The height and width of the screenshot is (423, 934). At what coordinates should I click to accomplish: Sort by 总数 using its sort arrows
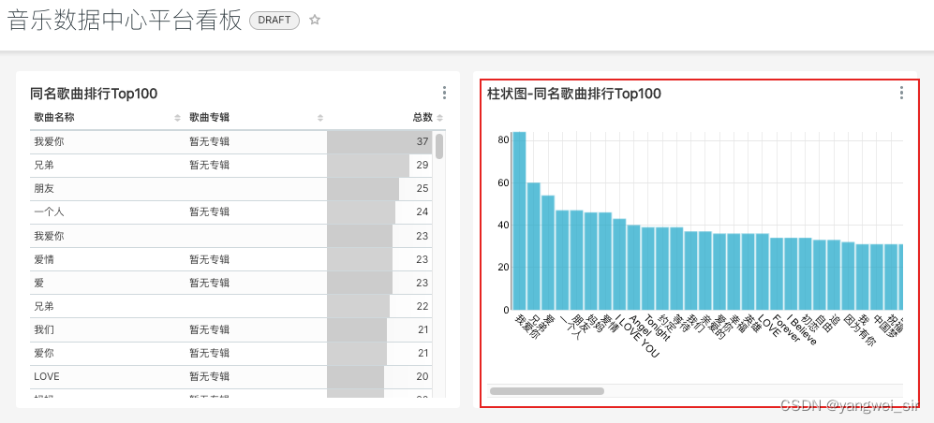(439, 118)
